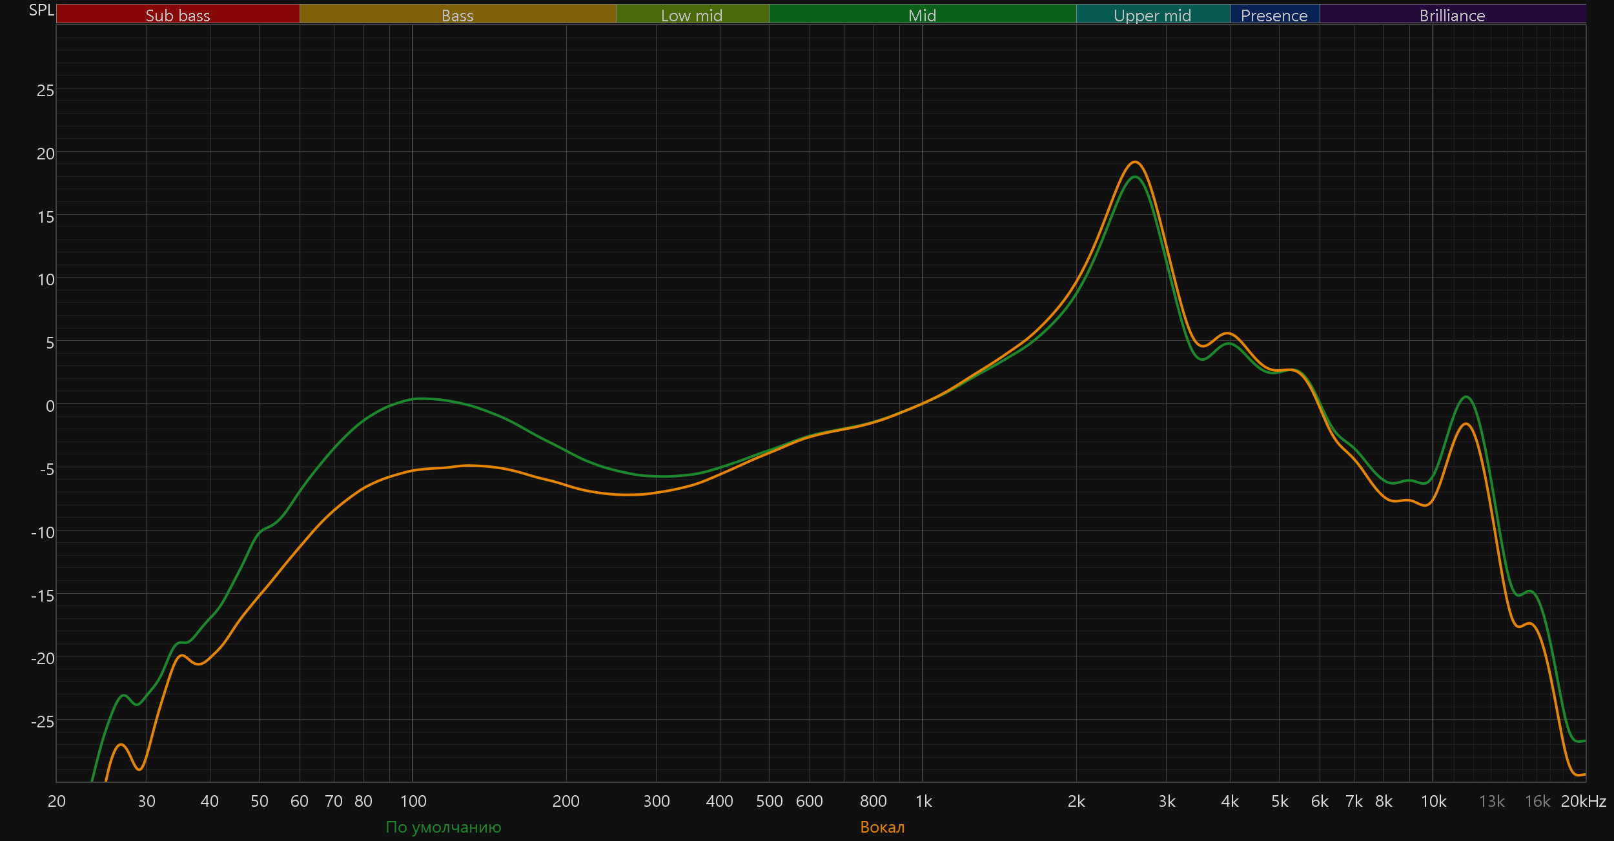Click the Sub bass band header
Viewport: 1614px width, 841px height.
tap(178, 15)
